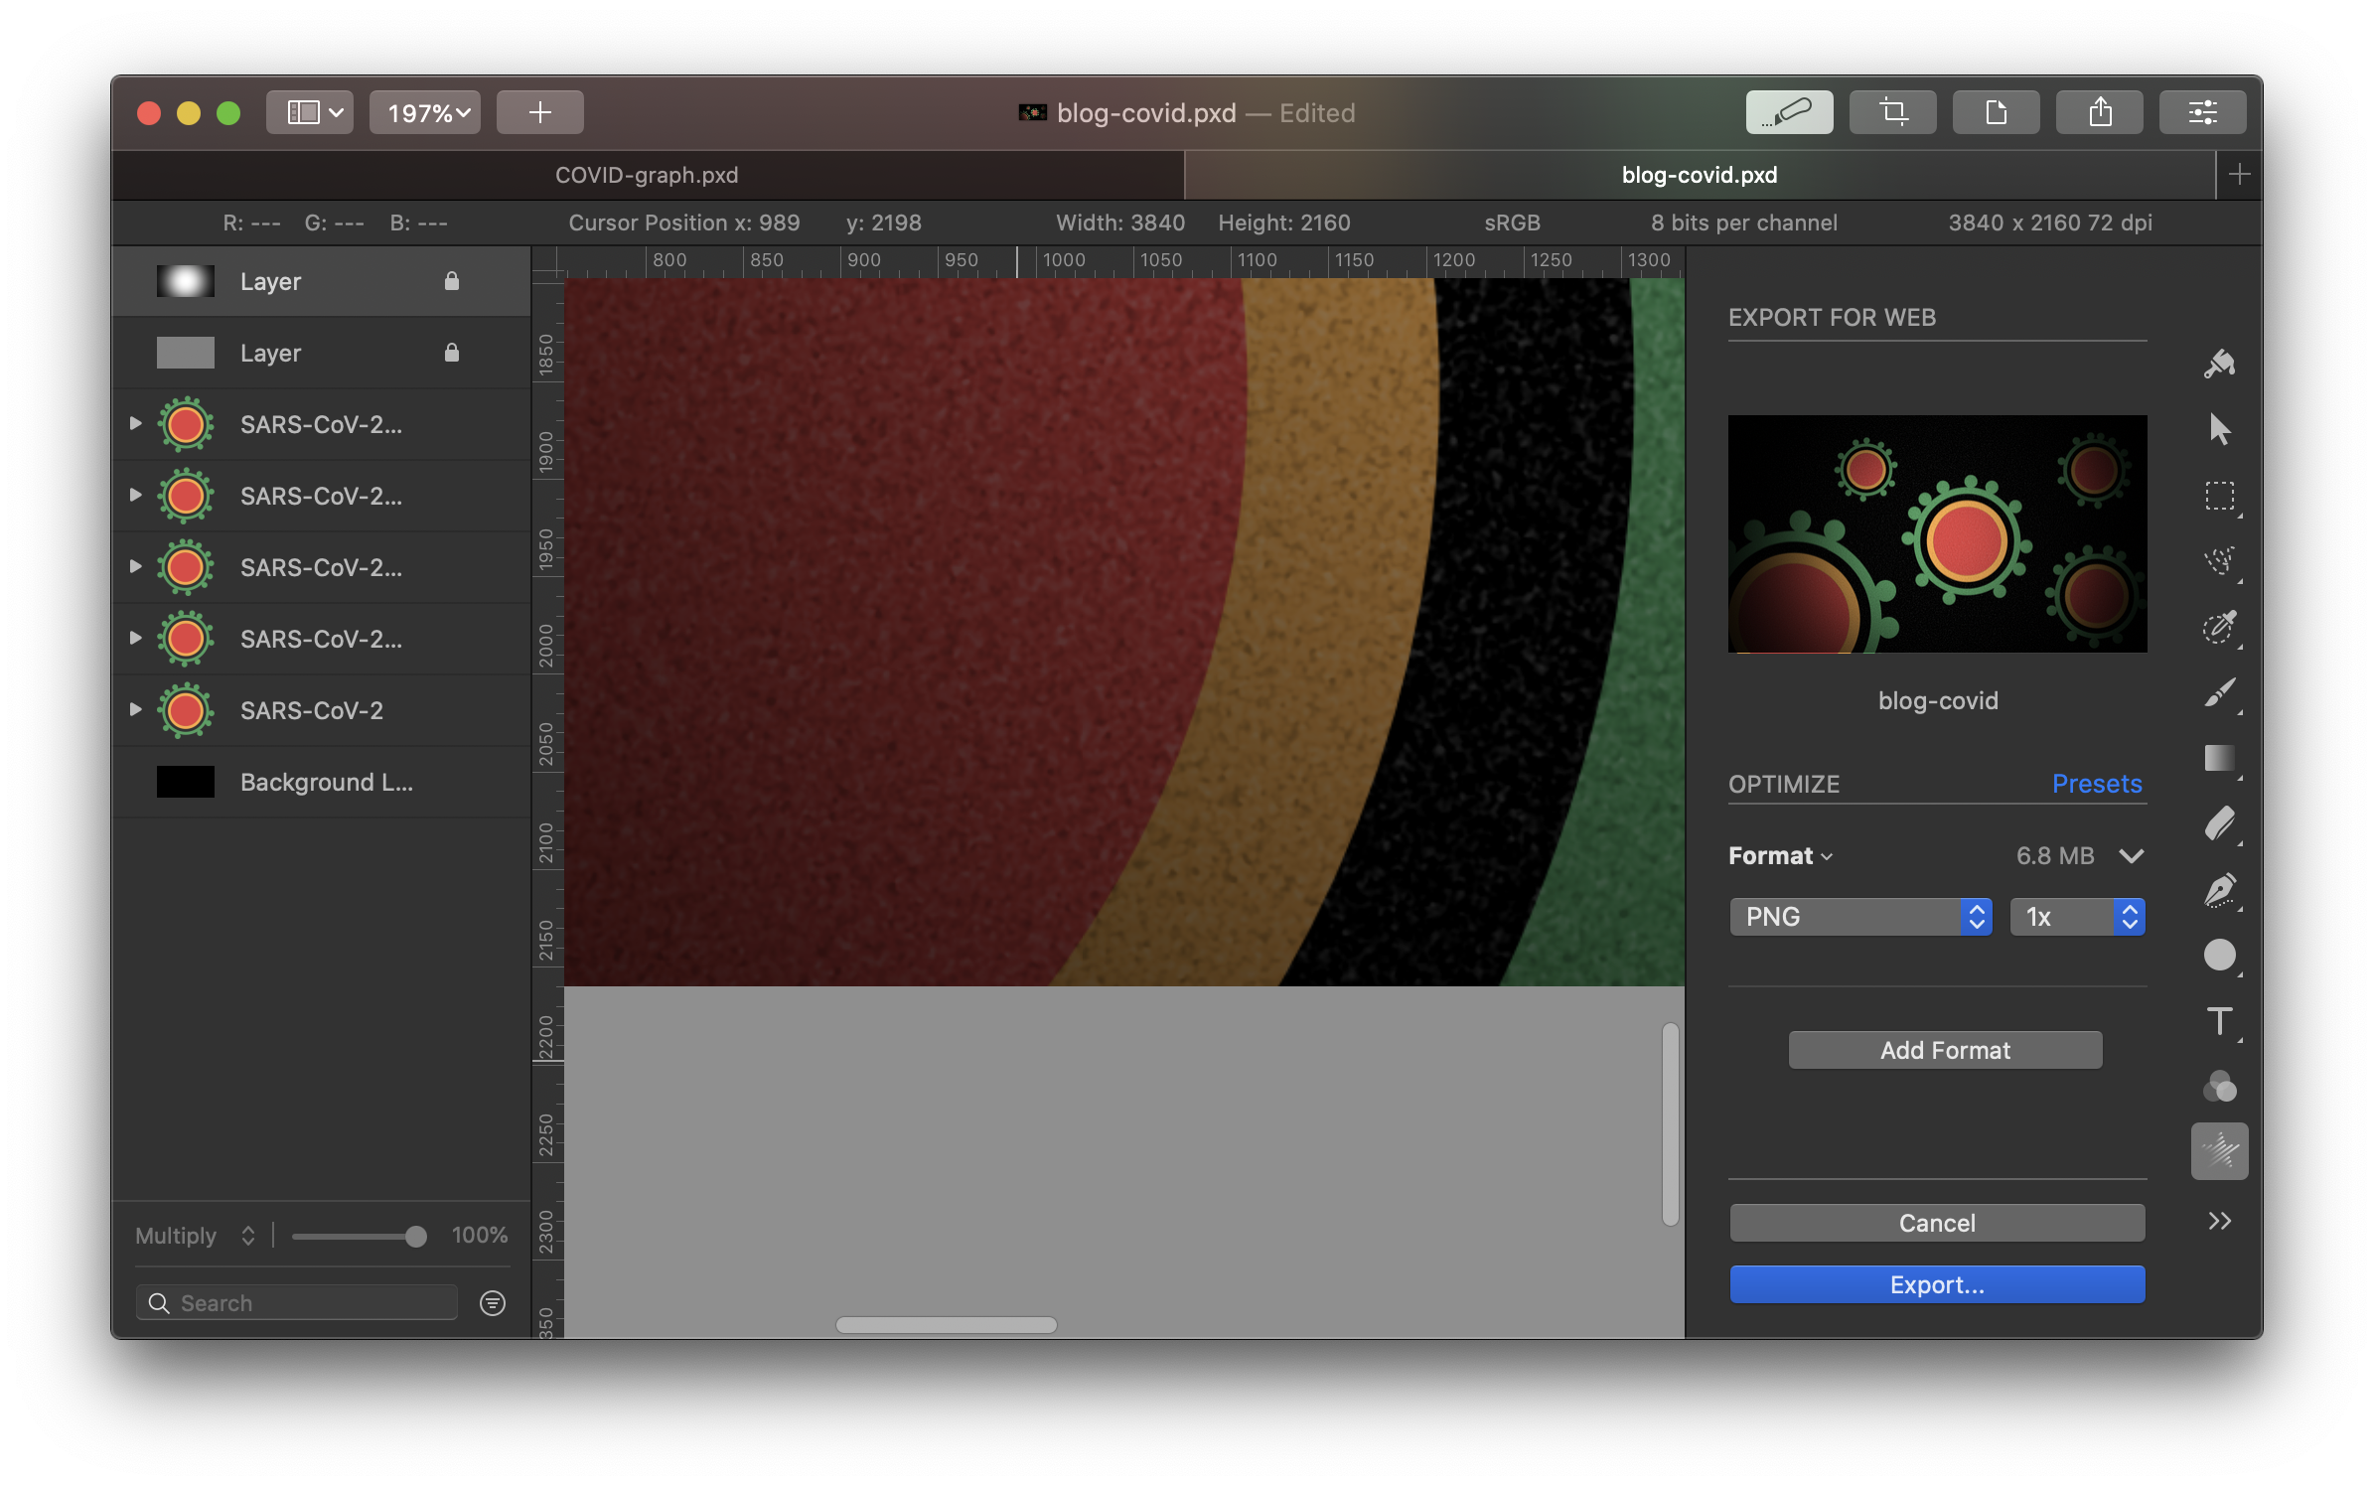Click the 6.8 MB file size text
The width and height of the screenshot is (2374, 1486).
click(x=2055, y=855)
